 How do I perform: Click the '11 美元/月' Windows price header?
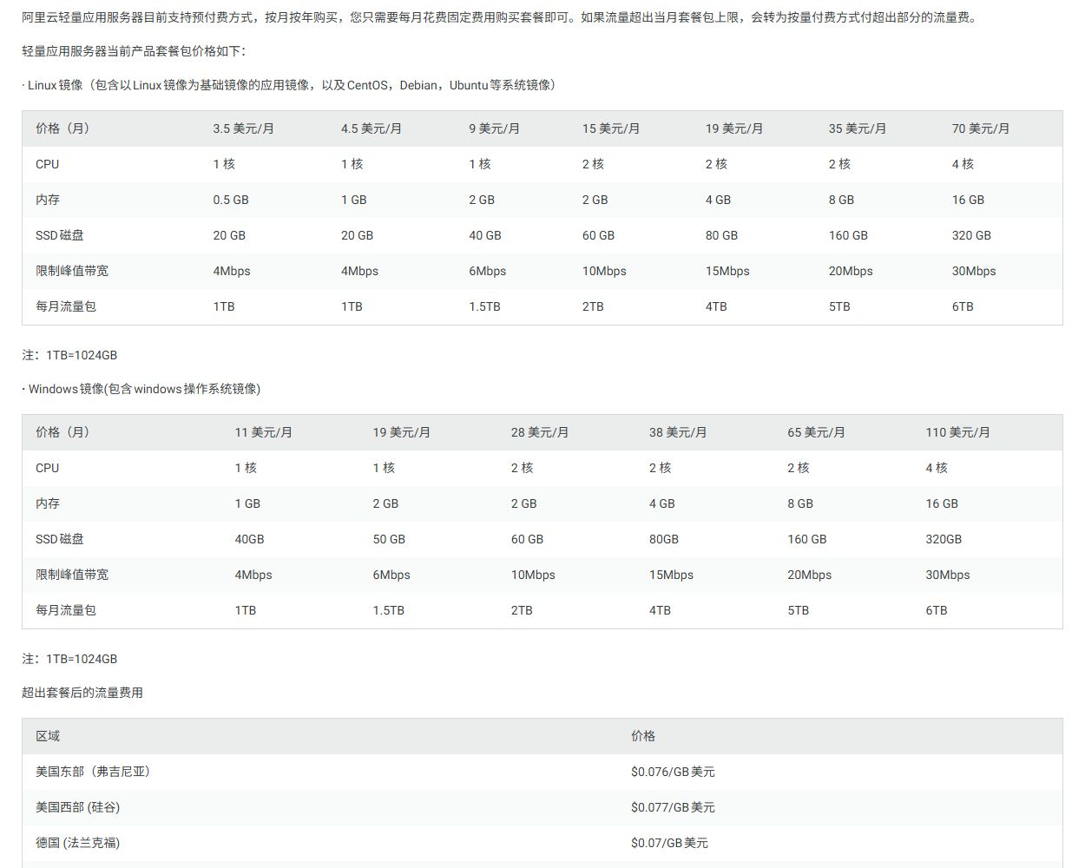click(264, 432)
